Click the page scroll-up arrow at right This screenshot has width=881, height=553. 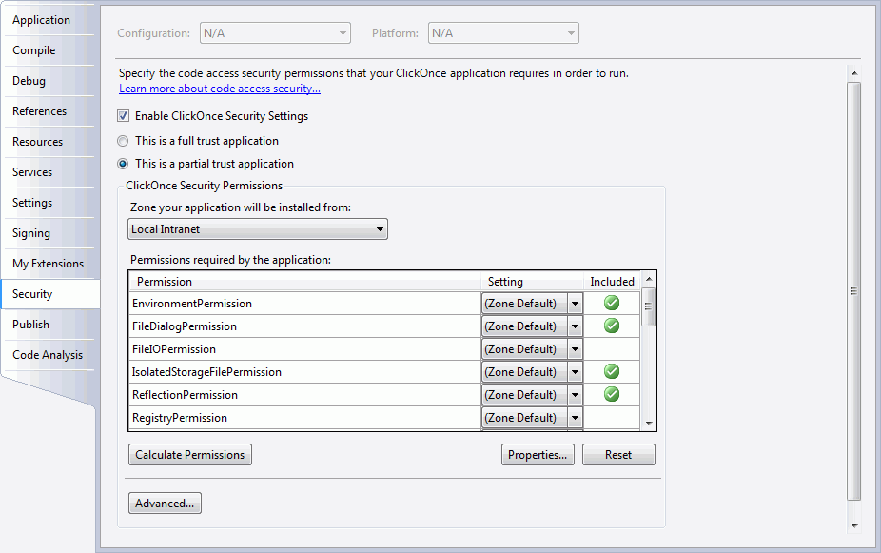tap(853, 73)
